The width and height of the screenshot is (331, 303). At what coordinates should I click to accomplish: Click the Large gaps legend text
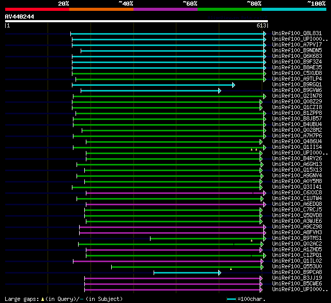pos(64,299)
